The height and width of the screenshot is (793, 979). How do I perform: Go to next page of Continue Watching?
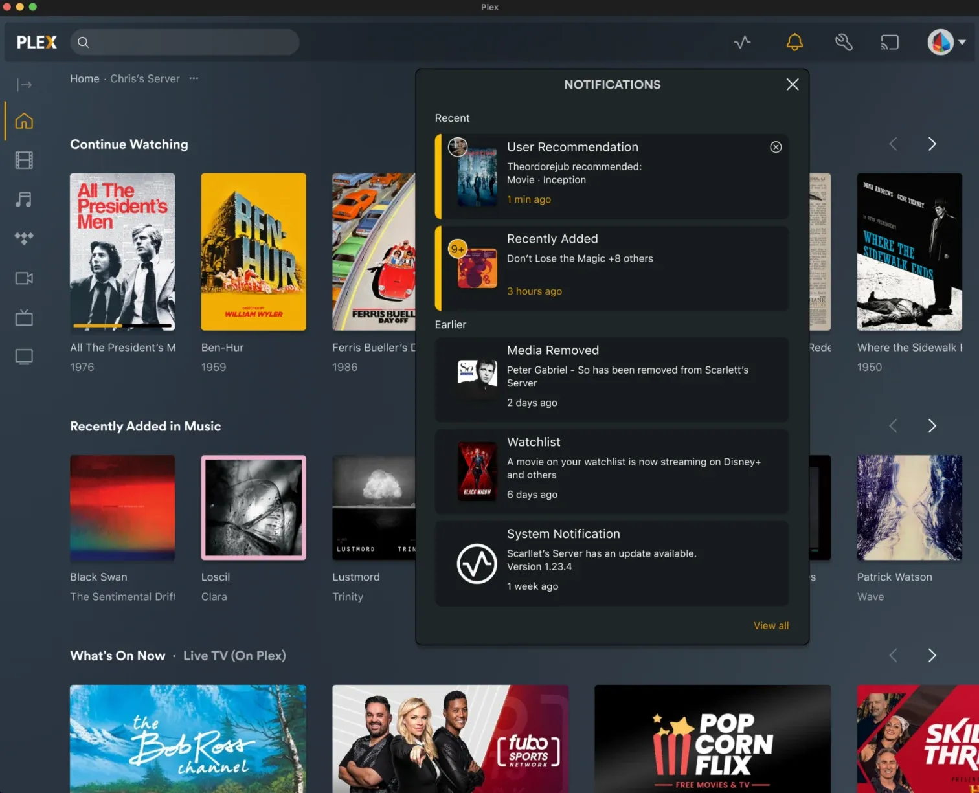pyautogui.click(x=932, y=144)
